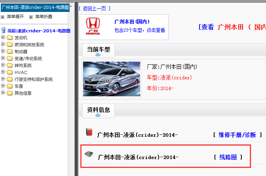Screen dimensions: 266x176
Task: Click the Honda 广州 logo
Action: click(x=93, y=26)
